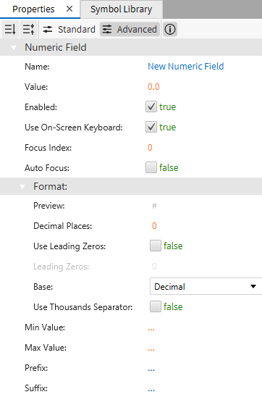
Task: Open the Base dropdown showing Decimal
Action: 206,286
